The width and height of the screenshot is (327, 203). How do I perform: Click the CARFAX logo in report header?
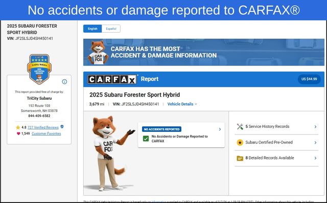[x=112, y=79]
